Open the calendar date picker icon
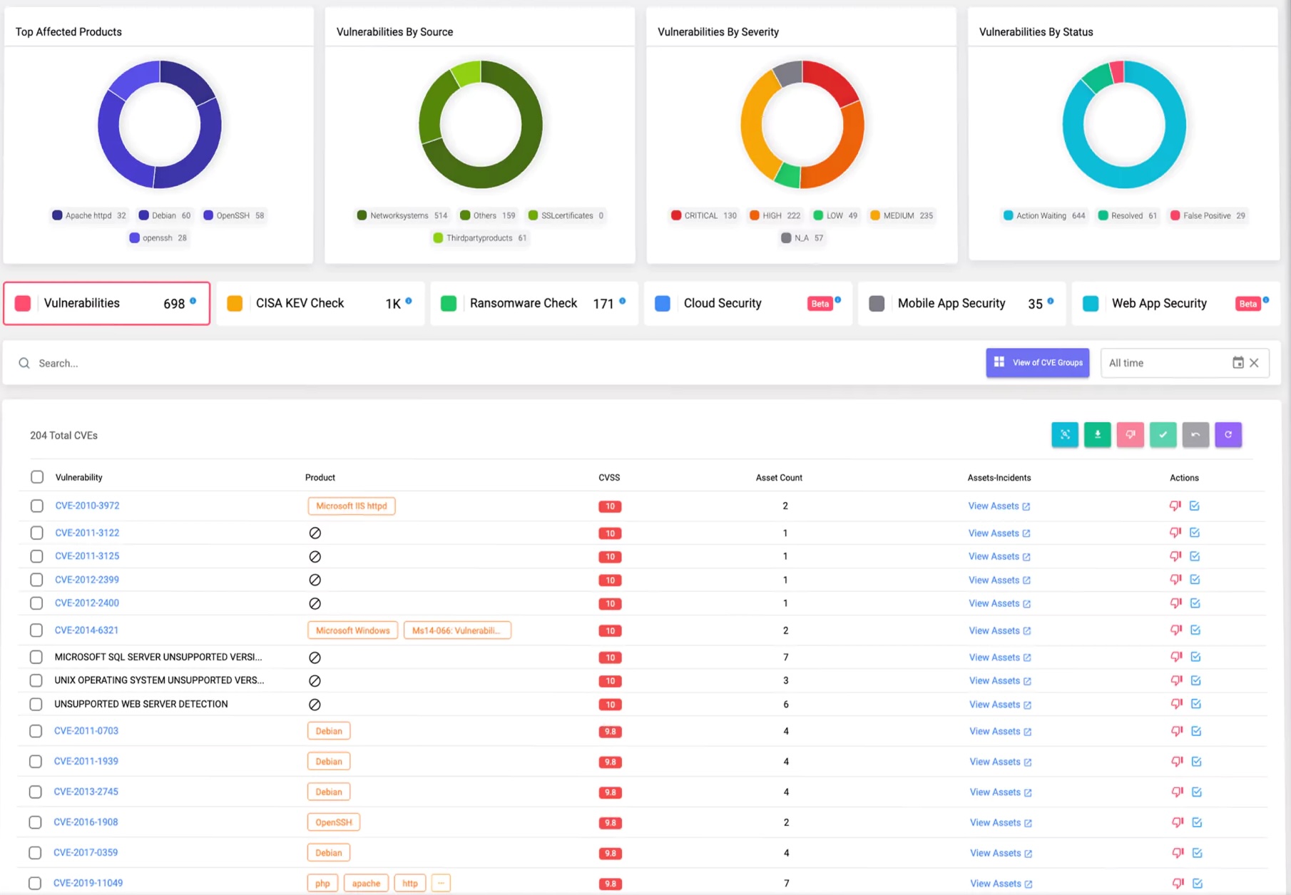 coord(1238,362)
